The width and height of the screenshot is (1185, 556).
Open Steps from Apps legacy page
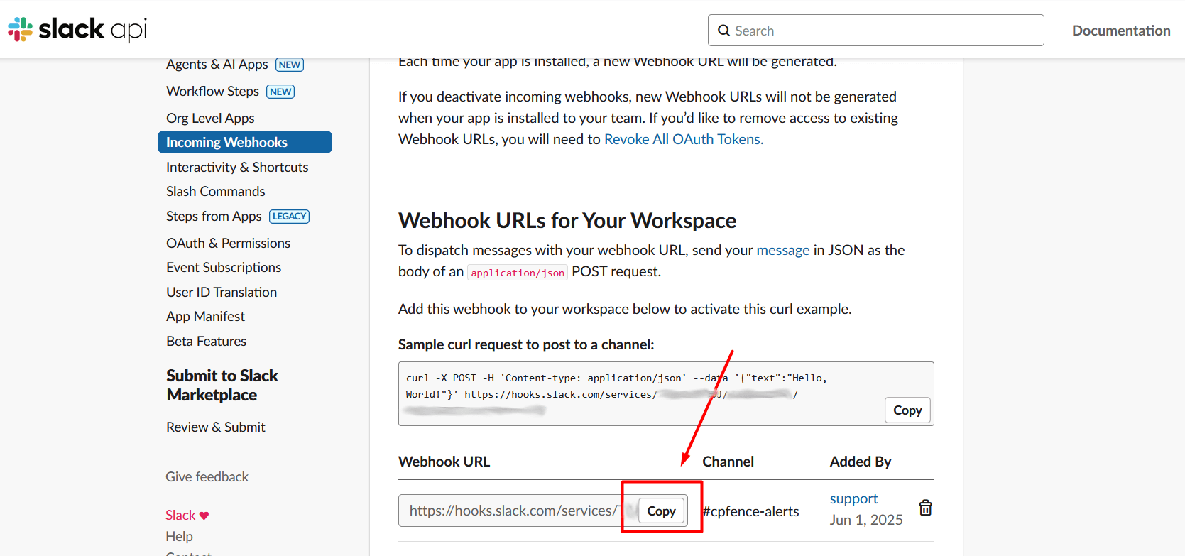click(x=214, y=217)
